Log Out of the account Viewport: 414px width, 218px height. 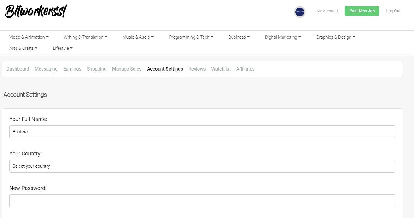point(393,11)
